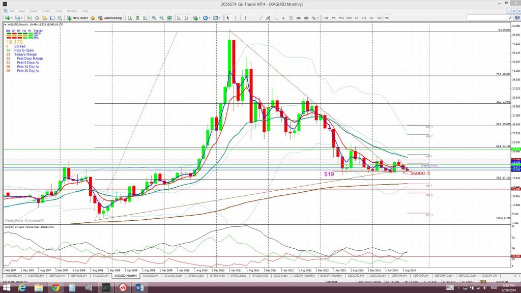Switch chart to candlestick display

pyautogui.click(x=137, y=17)
